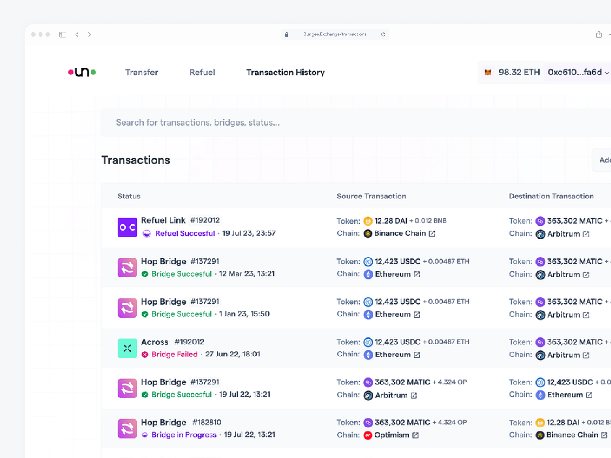Viewport: 611px width, 458px height.
Task: Open the Transaction History tab
Action: 285,72
